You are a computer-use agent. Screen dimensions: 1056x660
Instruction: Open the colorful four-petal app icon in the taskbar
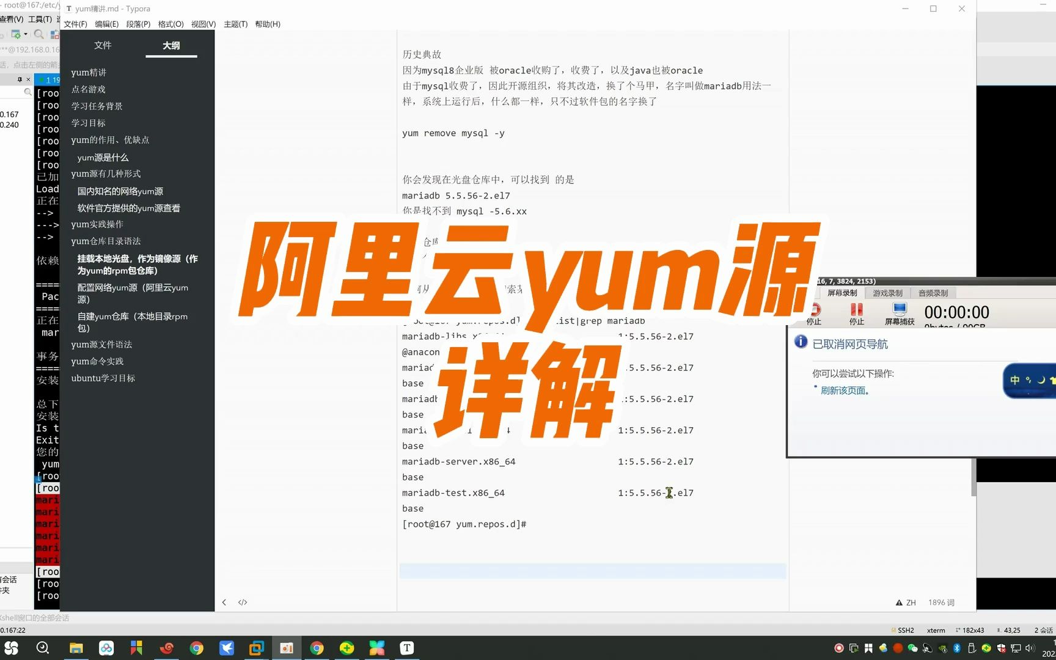coord(376,648)
